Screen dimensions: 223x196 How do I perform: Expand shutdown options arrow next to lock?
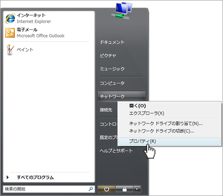point(137,189)
